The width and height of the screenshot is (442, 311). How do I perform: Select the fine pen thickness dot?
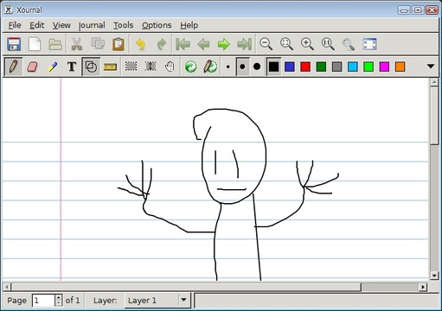click(x=228, y=67)
